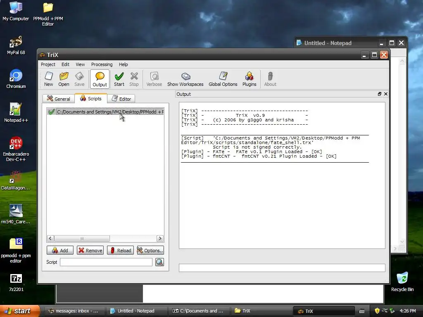Open the script Options button
423x317 pixels.
coord(150,251)
